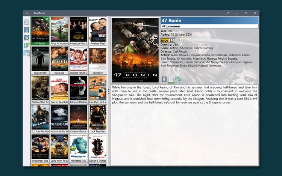Select the Brubaker movie tile
The width and height of the screenshot is (282, 176).
[98, 60]
